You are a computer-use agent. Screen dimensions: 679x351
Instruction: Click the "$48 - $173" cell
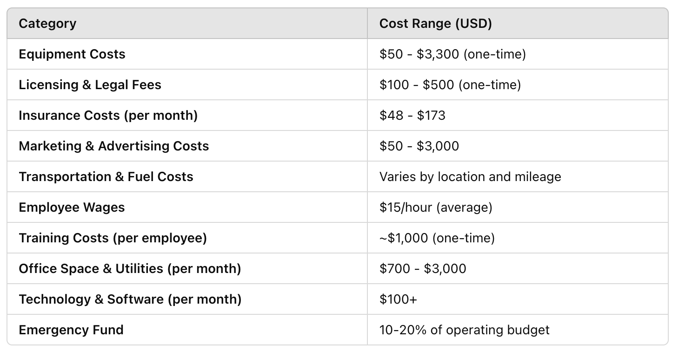pyautogui.click(x=413, y=115)
